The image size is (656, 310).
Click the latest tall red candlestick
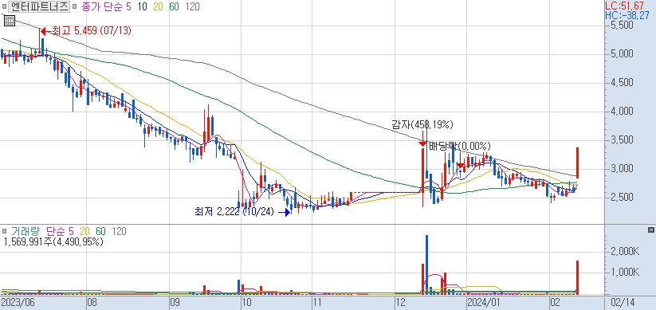[577, 163]
